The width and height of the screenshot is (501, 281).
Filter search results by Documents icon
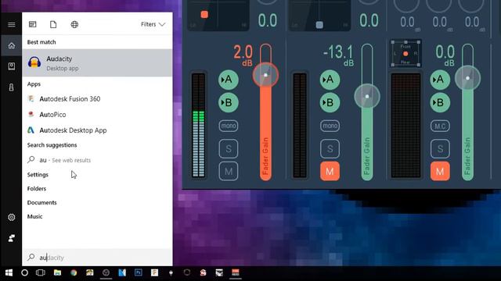[x=53, y=24]
